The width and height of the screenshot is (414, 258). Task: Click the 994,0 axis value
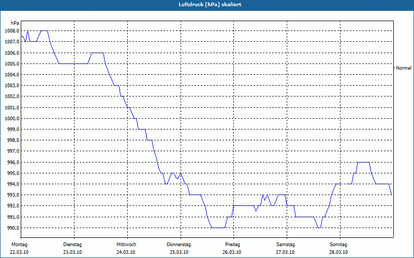[13, 184]
